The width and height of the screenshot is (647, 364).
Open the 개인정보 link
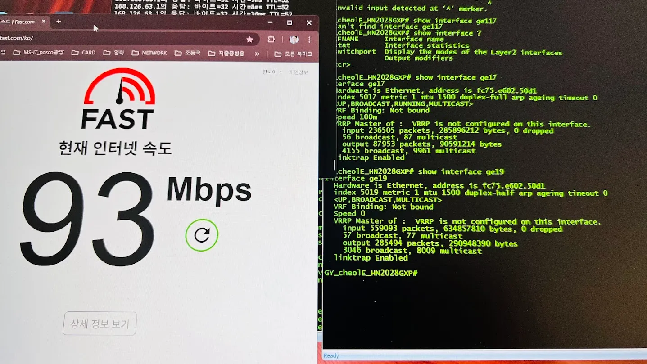298,72
